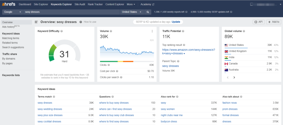The image size is (283, 125).
Task: Open Related terms in the sidebar
Action: 10,43
